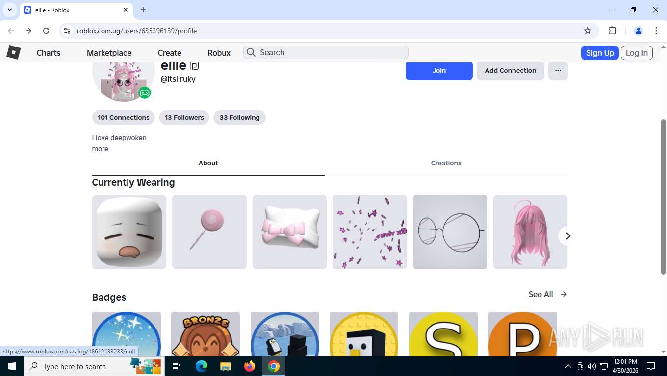Click the browser back arrow
This screenshot has height=376, width=667.
coord(11,31)
